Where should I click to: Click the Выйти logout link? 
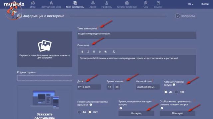click(205, 4)
